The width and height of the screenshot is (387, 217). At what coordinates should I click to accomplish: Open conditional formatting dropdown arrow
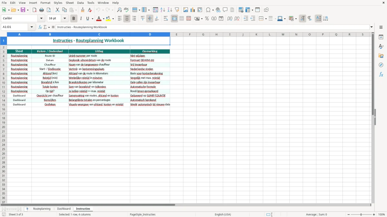(296, 19)
